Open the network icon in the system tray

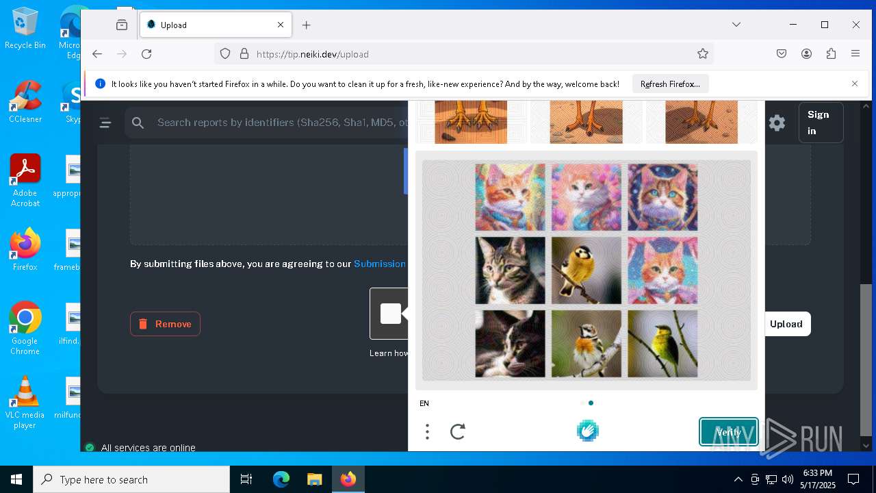(x=771, y=479)
